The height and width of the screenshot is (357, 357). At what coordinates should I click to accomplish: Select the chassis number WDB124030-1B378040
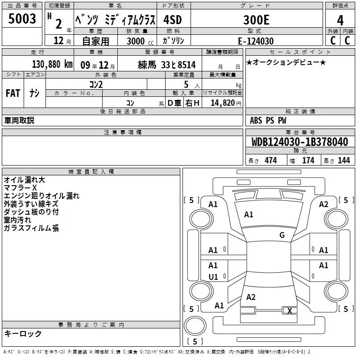(x=299, y=142)
